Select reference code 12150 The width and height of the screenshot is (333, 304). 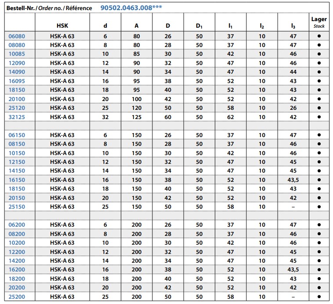click(x=17, y=162)
